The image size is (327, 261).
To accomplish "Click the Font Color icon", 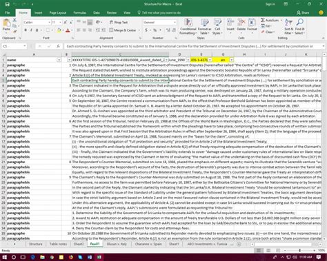I will point(68,30).
